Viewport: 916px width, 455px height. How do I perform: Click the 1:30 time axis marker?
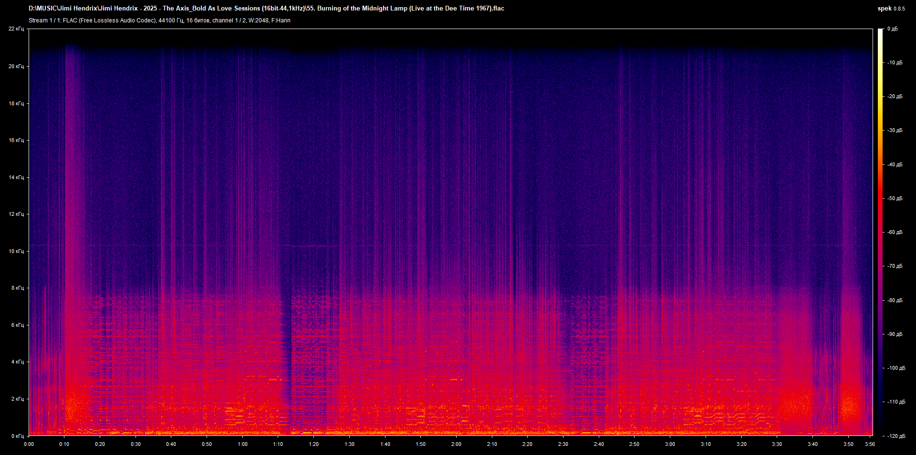(349, 444)
